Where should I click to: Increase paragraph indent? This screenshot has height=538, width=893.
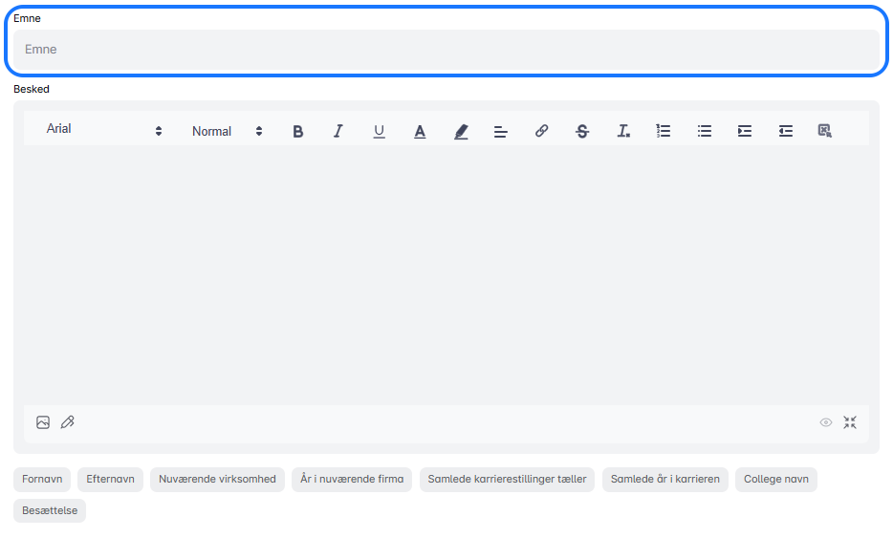coord(745,132)
